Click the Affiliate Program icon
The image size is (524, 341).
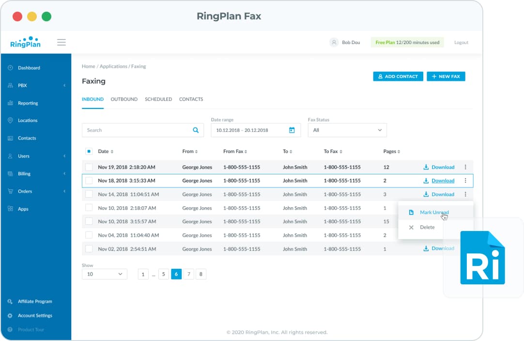[x=10, y=302]
